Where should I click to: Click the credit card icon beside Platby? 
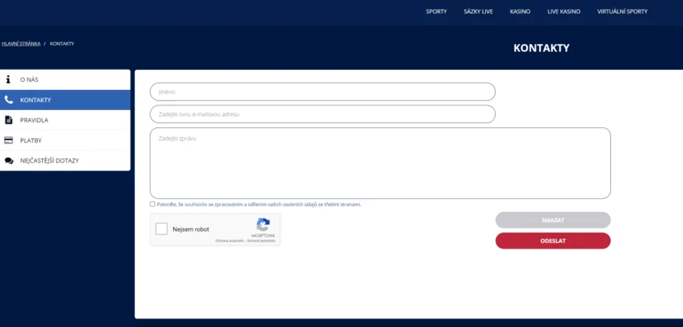click(9, 140)
